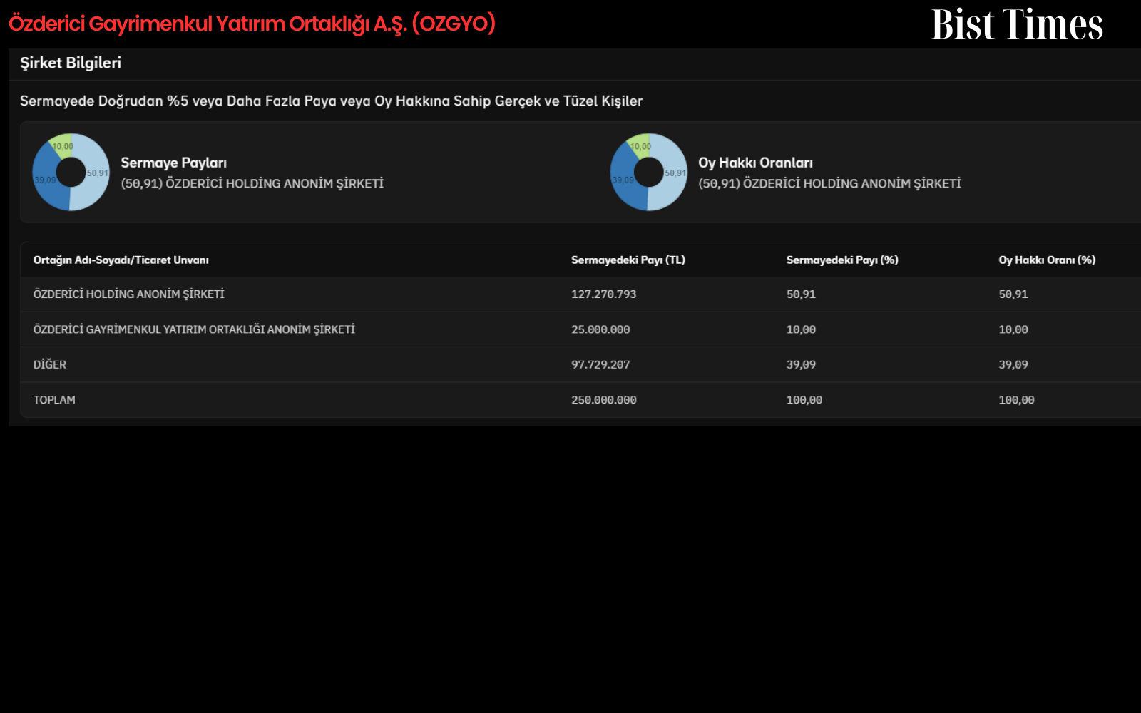
Task: Click the Sermayedeki Payı (TL) column header
Action: [628, 260]
